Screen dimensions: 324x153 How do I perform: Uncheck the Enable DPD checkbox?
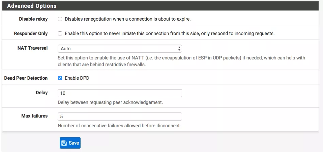coord(60,78)
